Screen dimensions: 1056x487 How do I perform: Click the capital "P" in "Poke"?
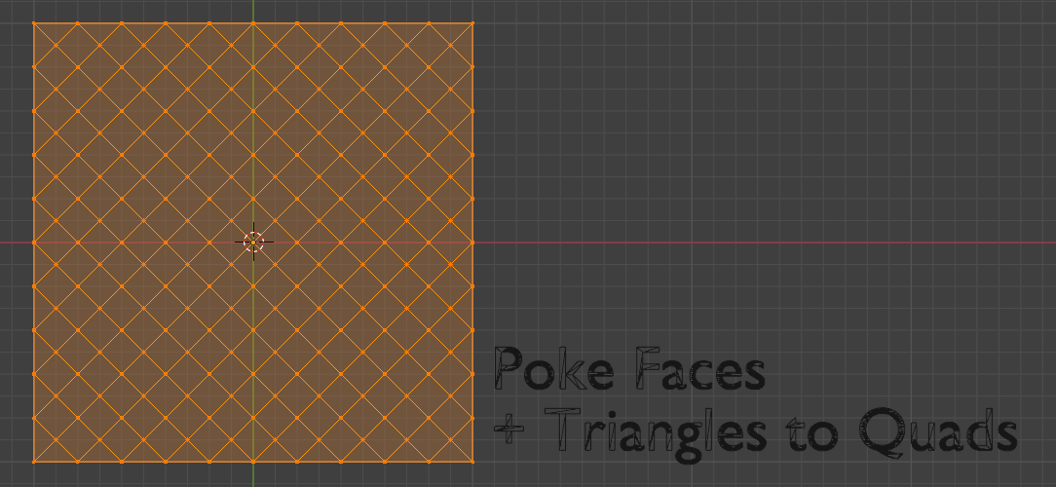[x=510, y=370]
